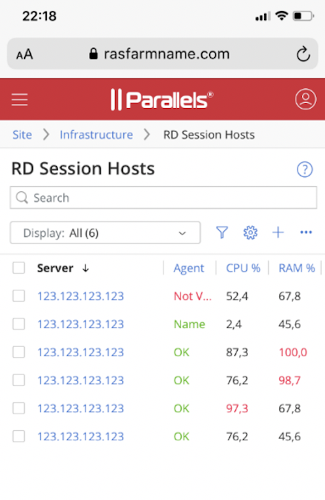
Task: Toggle sort arrow next to Server
Action: 85,268
